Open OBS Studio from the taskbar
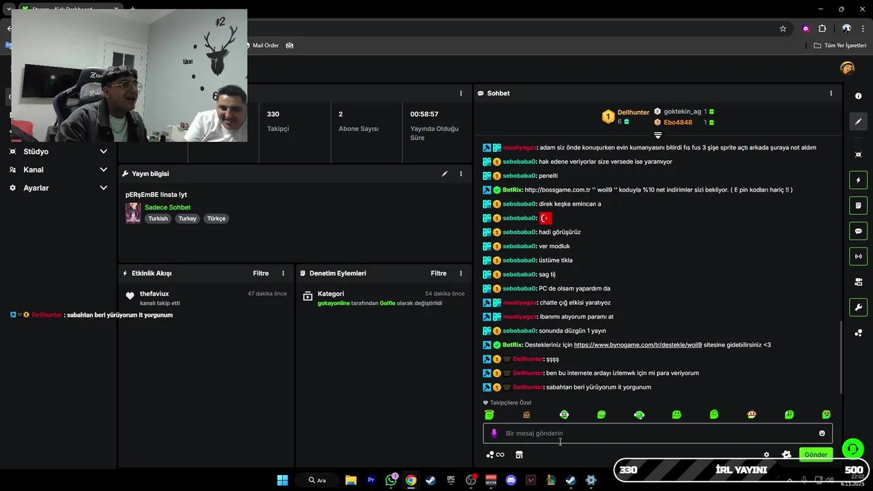The image size is (873, 491). (471, 480)
